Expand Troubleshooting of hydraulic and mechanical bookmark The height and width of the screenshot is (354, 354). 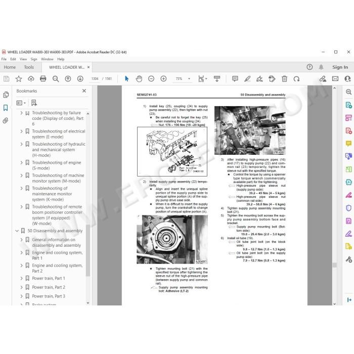click(x=21, y=144)
